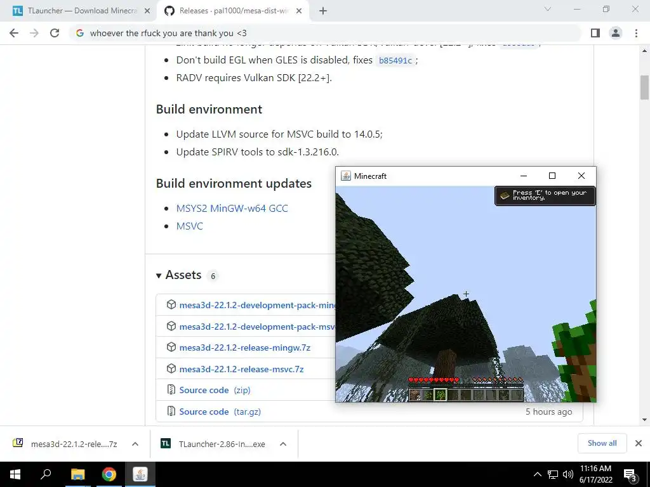Click the Java app taskbar icon
650x487 pixels.
point(140,474)
